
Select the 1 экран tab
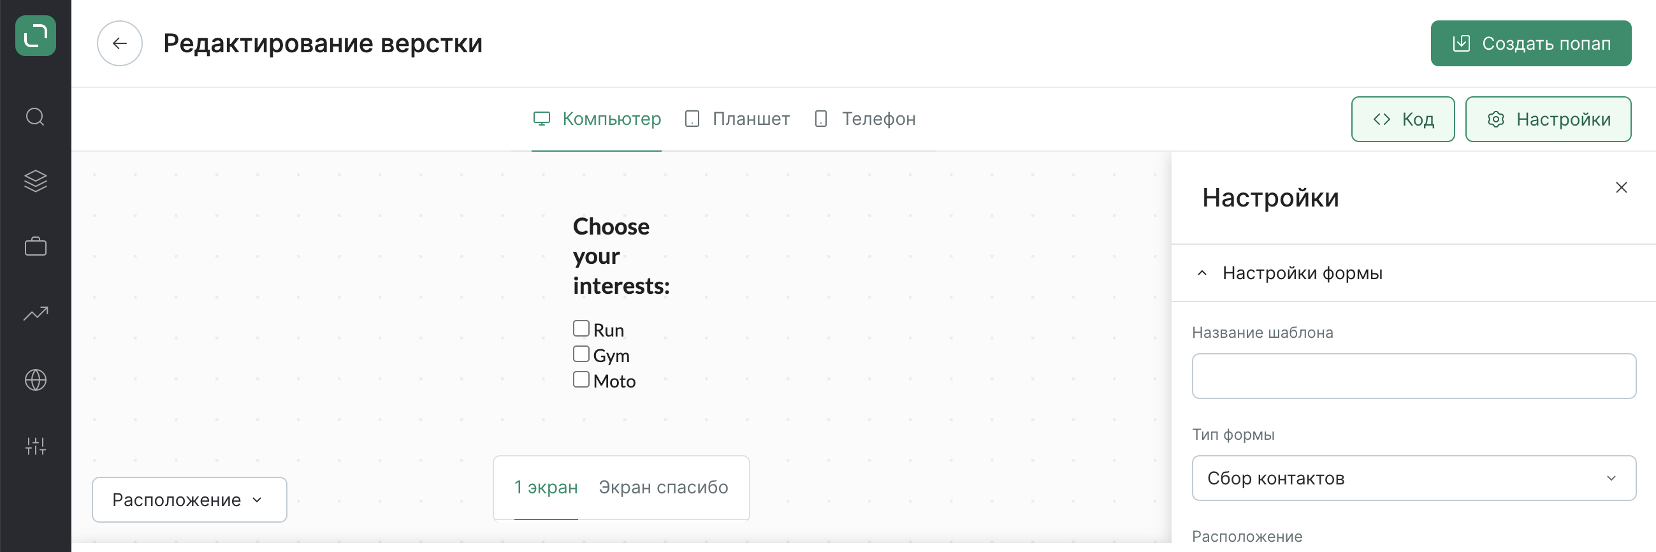546,487
